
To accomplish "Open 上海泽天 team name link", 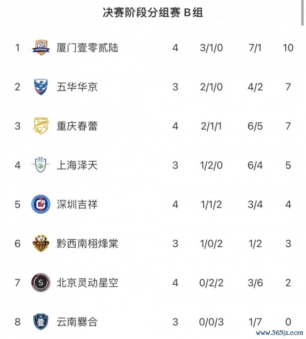I will pyautogui.click(x=77, y=165).
